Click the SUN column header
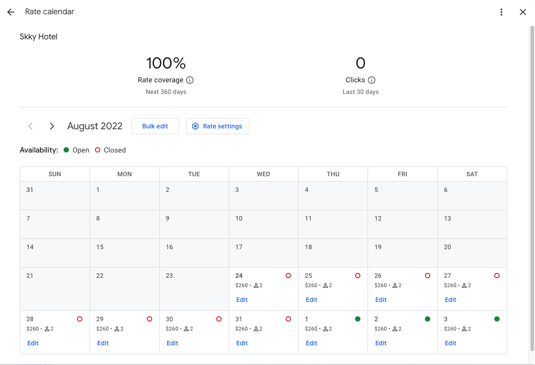Image resolution: width=535 pixels, height=365 pixels. coord(54,174)
